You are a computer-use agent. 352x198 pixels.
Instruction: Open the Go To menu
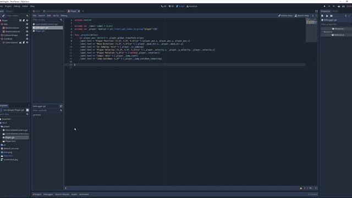tap(56, 15)
